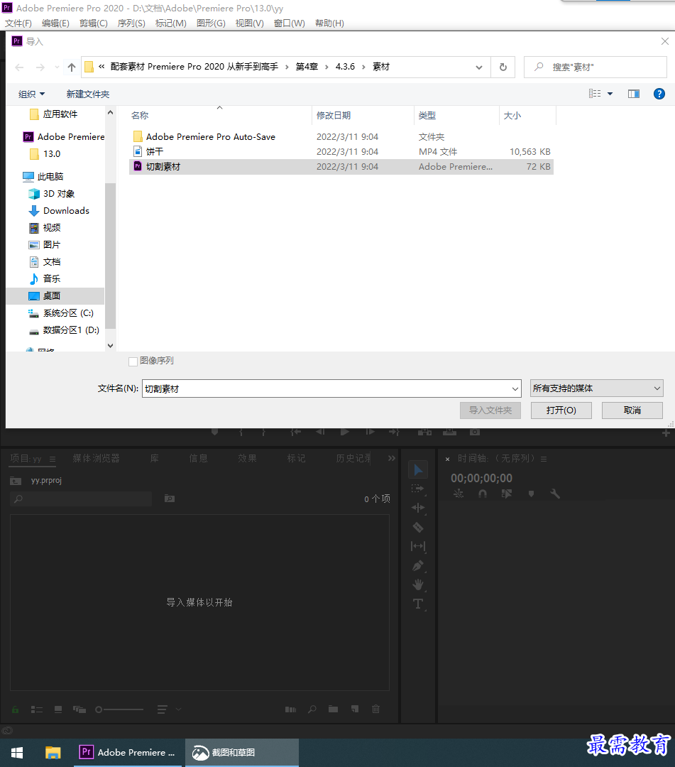The width and height of the screenshot is (675, 767).
Task: Click the 打开(O) button
Action: 561,410
